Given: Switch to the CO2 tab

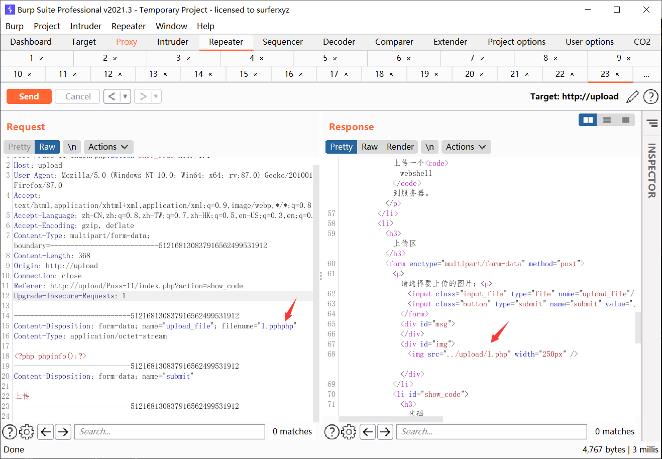Looking at the screenshot, I should click(x=642, y=42).
